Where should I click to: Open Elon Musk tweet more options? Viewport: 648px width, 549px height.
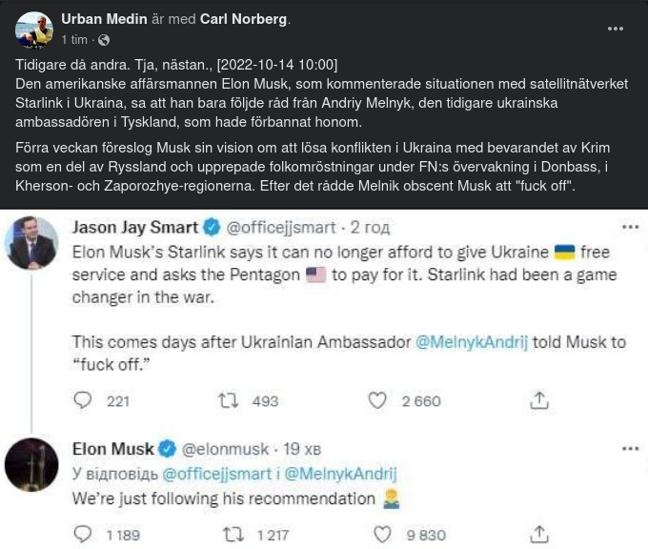point(630,448)
